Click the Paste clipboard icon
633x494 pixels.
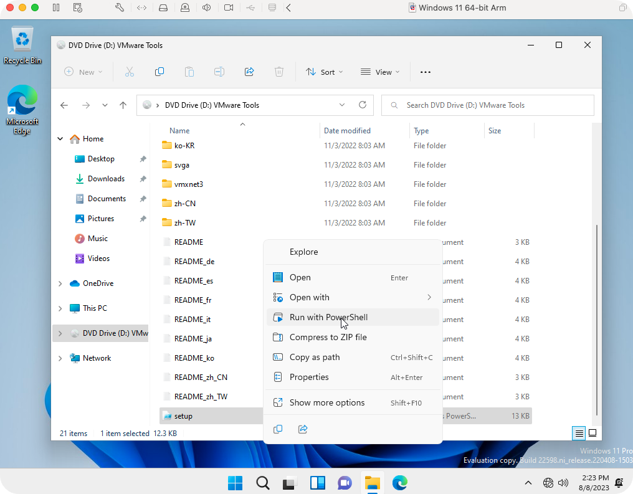[189, 72]
